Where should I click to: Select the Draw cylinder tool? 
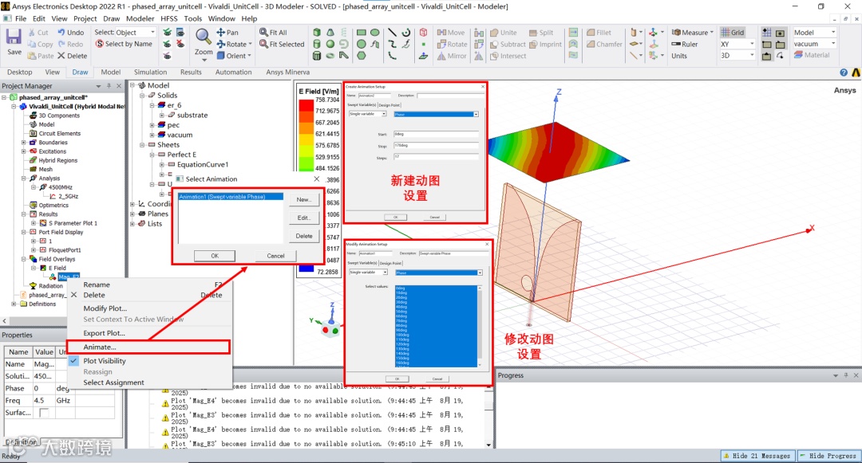(x=317, y=44)
